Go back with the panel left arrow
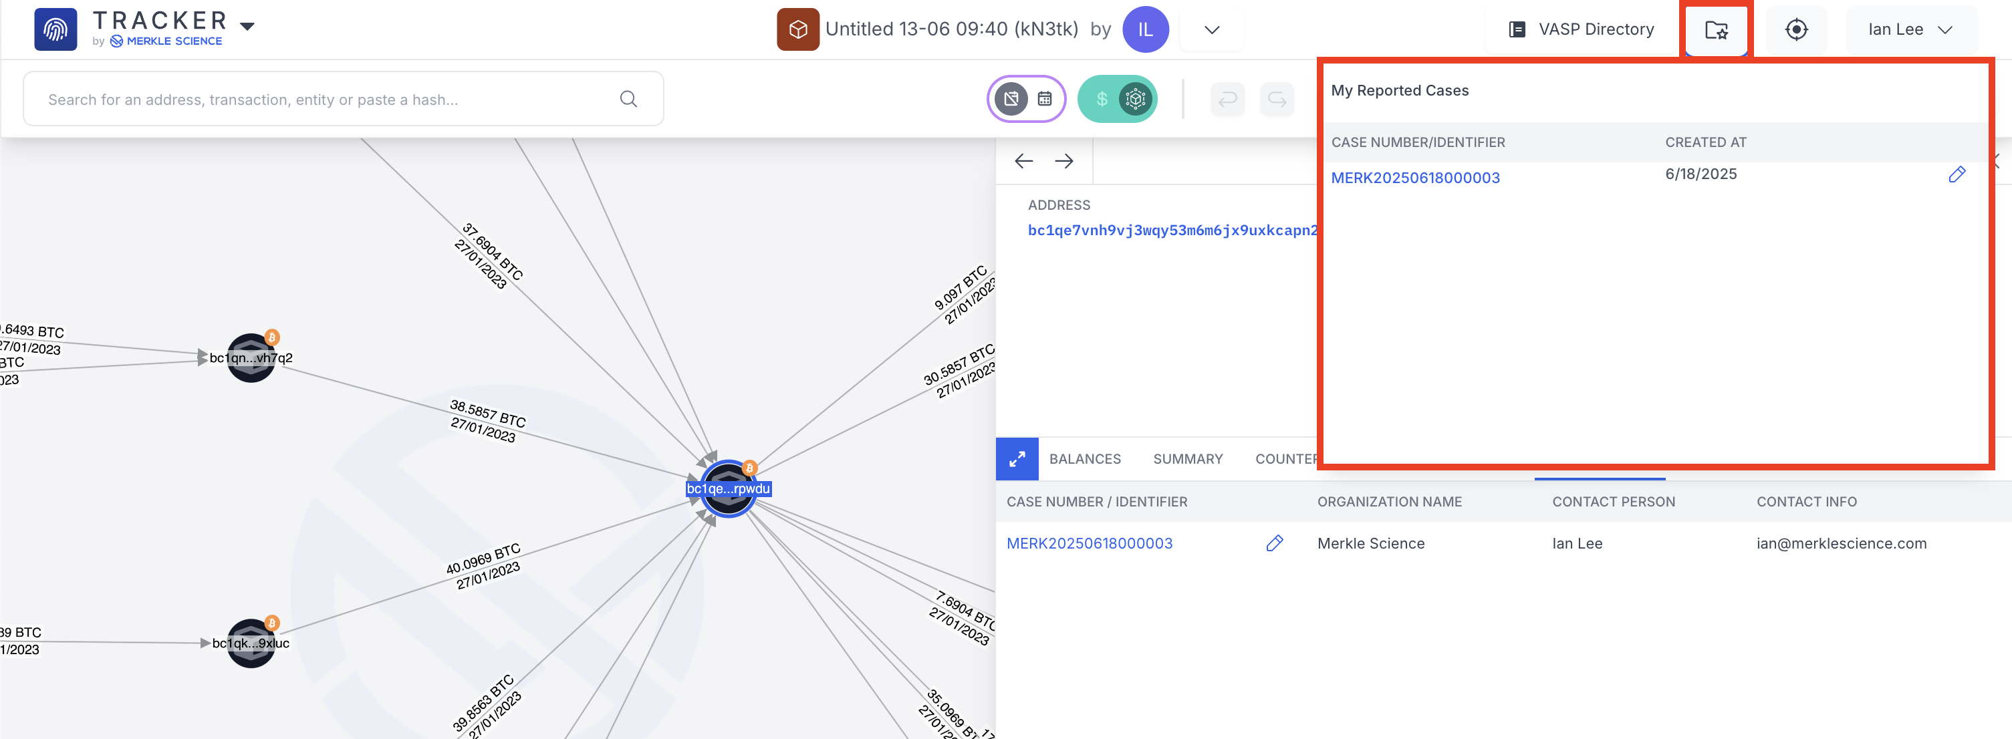Image resolution: width=2012 pixels, height=739 pixels. point(1023,162)
